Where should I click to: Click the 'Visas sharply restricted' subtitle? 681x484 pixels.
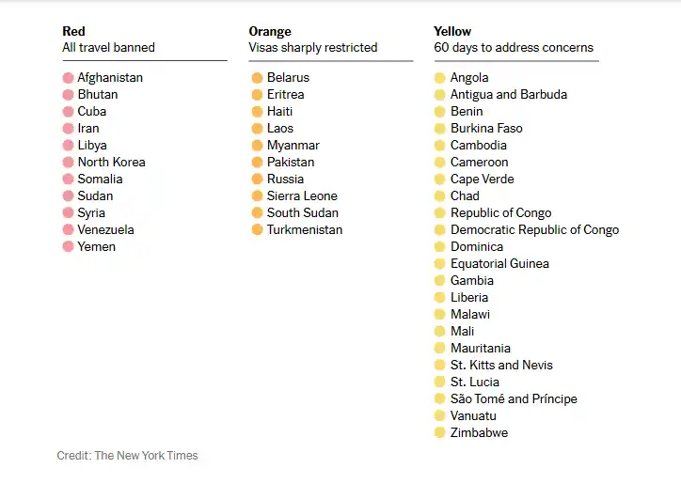point(312,48)
